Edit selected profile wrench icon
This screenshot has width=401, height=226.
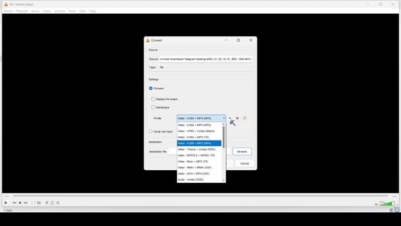point(230,118)
